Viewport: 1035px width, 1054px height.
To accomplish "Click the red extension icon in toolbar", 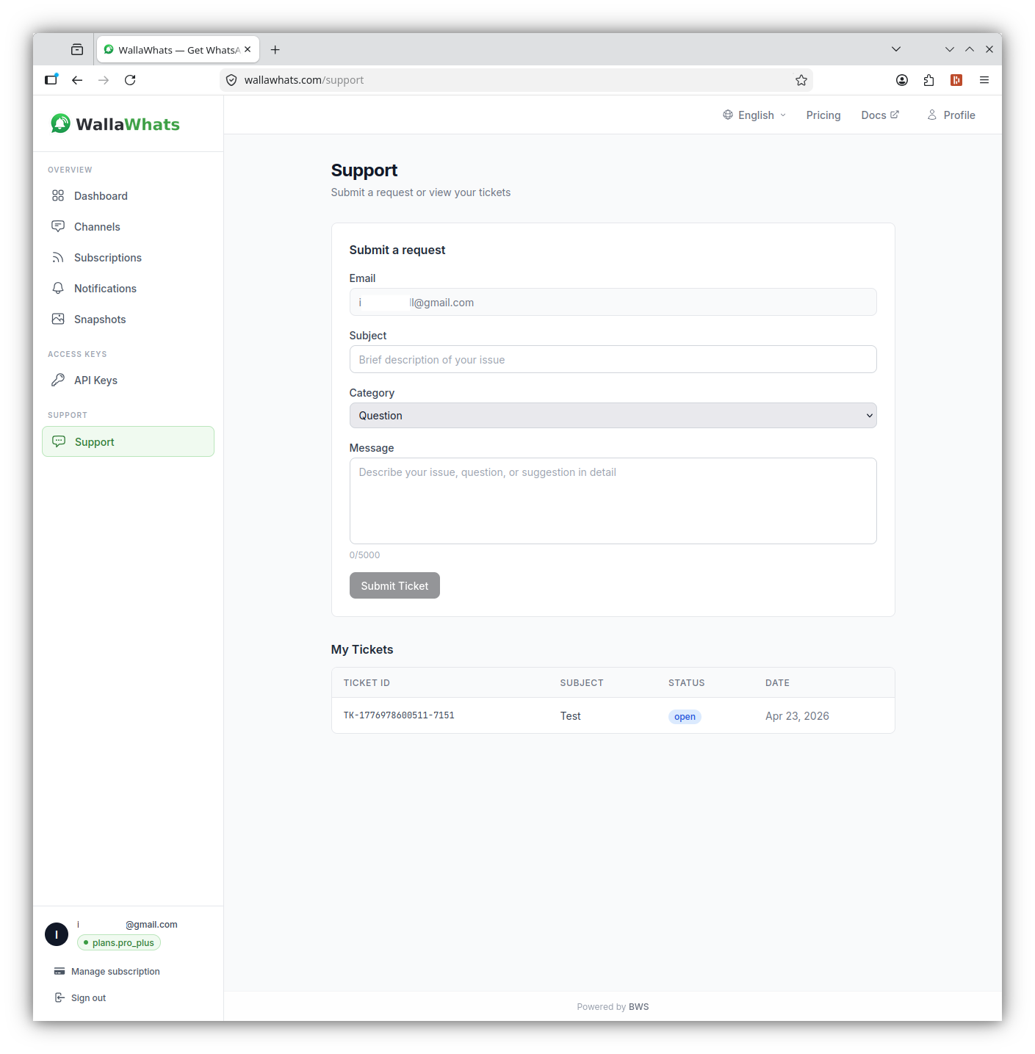I will 956,80.
